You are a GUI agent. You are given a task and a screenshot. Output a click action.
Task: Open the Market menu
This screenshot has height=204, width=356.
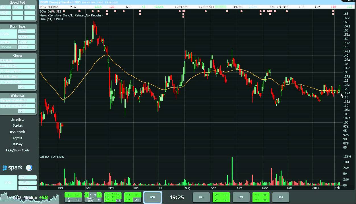coord(18,126)
